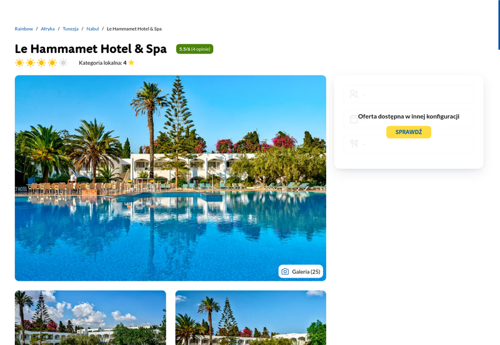Viewport: 500px width, 345px height.
Task: Open the main pool photo
Action: 170,178
